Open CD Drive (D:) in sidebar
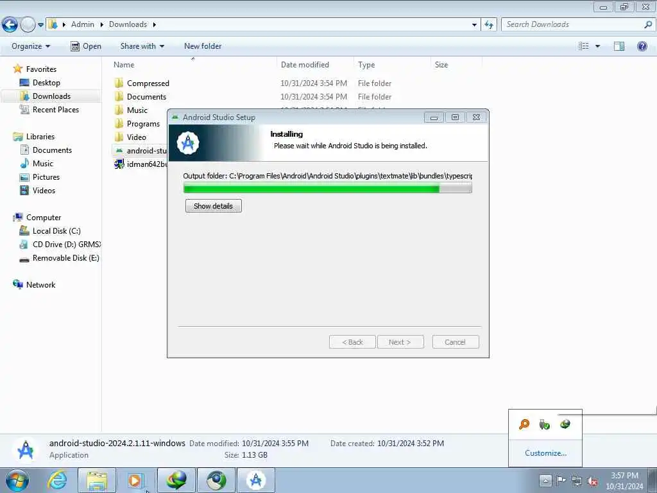This screenshot has height=493, width=657. 60,245
